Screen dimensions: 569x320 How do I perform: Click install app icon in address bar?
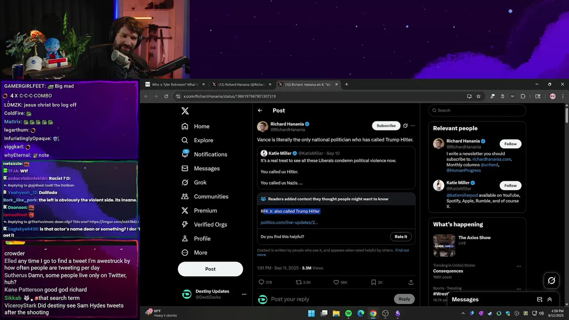point(469,96)
